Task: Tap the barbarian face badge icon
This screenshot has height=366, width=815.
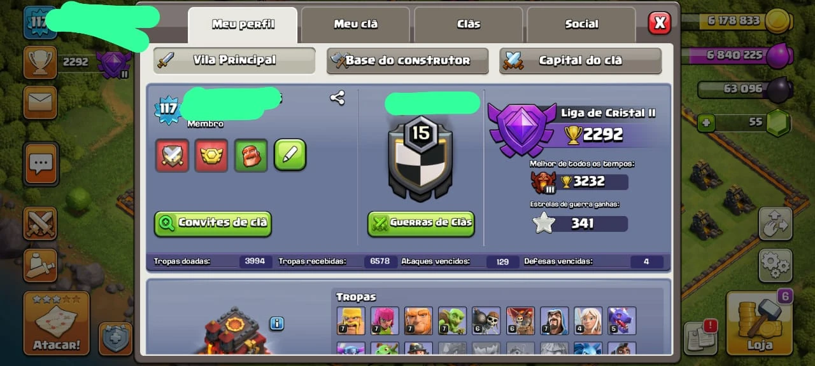Action: click(x=251, y=155)
